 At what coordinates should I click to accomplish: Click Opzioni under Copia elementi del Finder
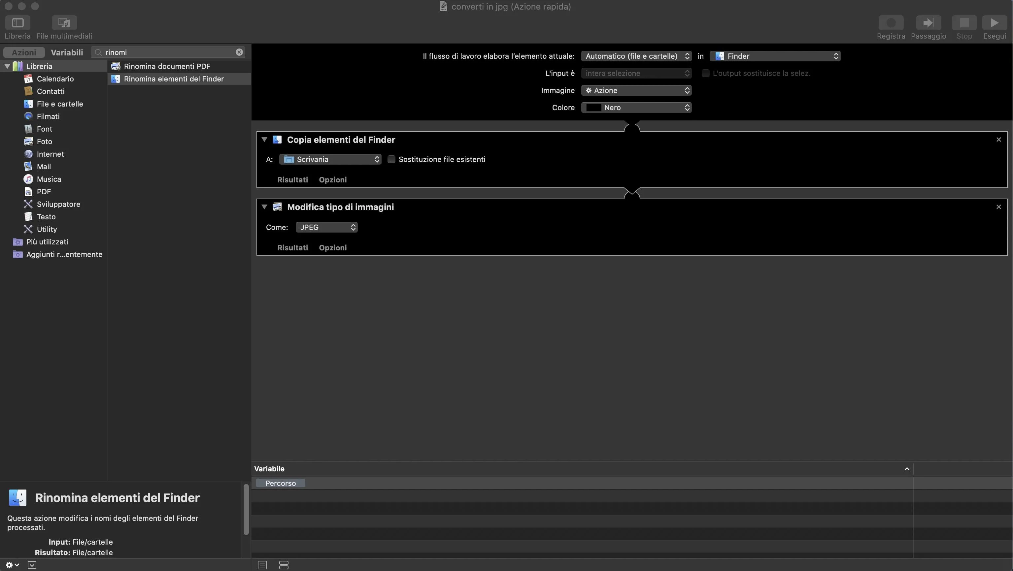click(333, 179)
